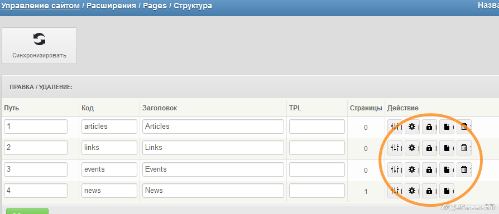Click the Заголовок field with News
The width and height of the screenshot is (499, 214).
213,191
